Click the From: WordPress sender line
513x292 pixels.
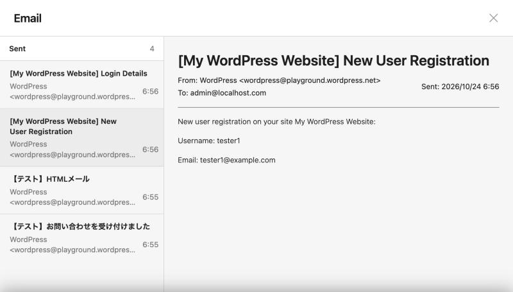pyautogui.click(x=279, y=80)
